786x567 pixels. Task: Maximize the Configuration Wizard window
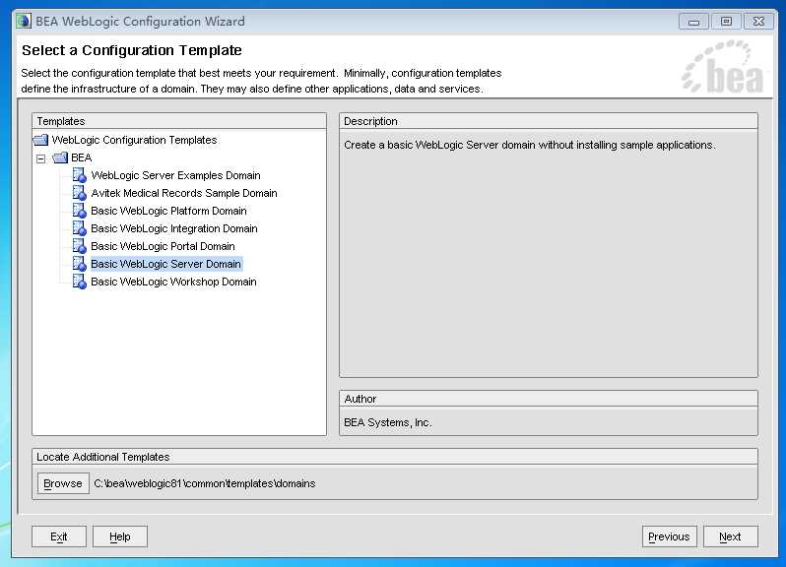pos(726,22)
